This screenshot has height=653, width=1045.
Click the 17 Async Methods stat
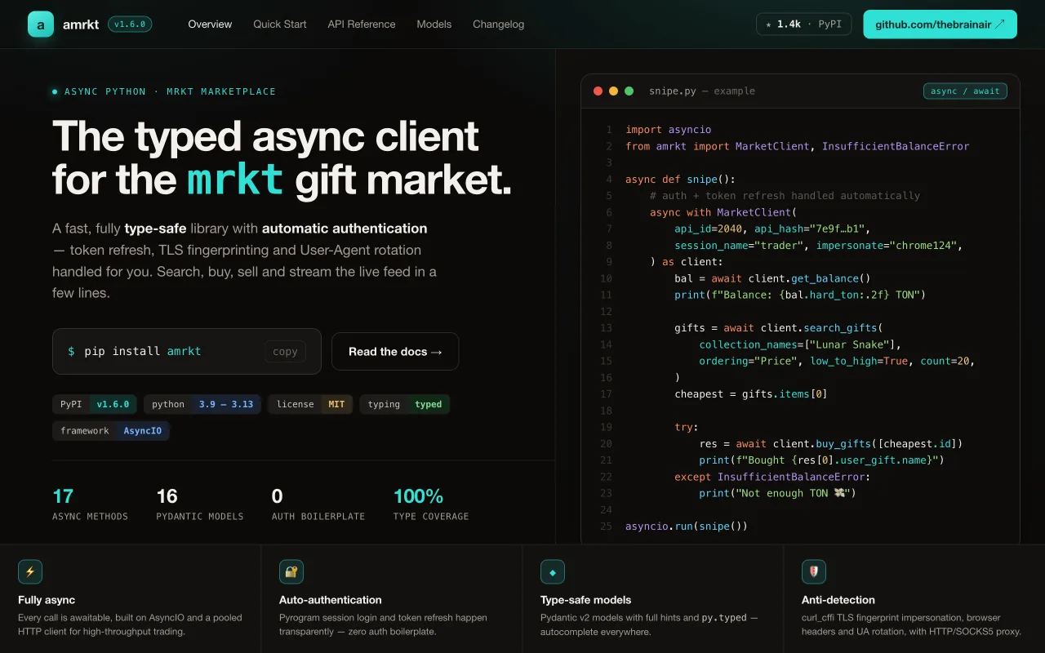(x=90, y=504)
